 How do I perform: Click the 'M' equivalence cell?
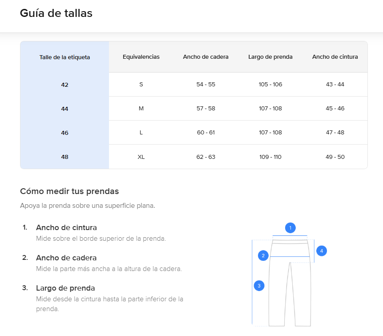tap(141, 108)
